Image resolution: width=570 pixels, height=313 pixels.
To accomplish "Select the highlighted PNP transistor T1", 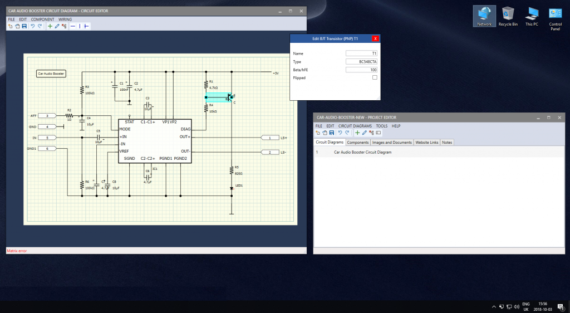I will pyautogui.click(x=219, y=97).
